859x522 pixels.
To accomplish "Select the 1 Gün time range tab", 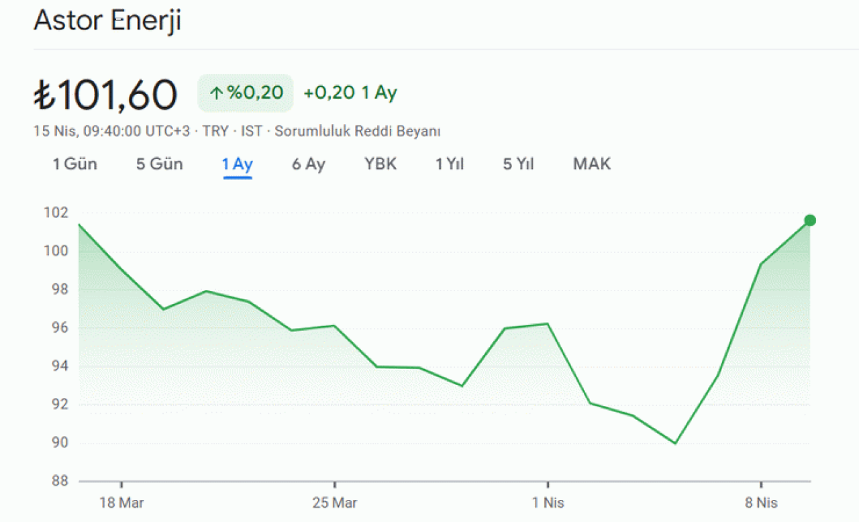I will (x=75, y=164).
